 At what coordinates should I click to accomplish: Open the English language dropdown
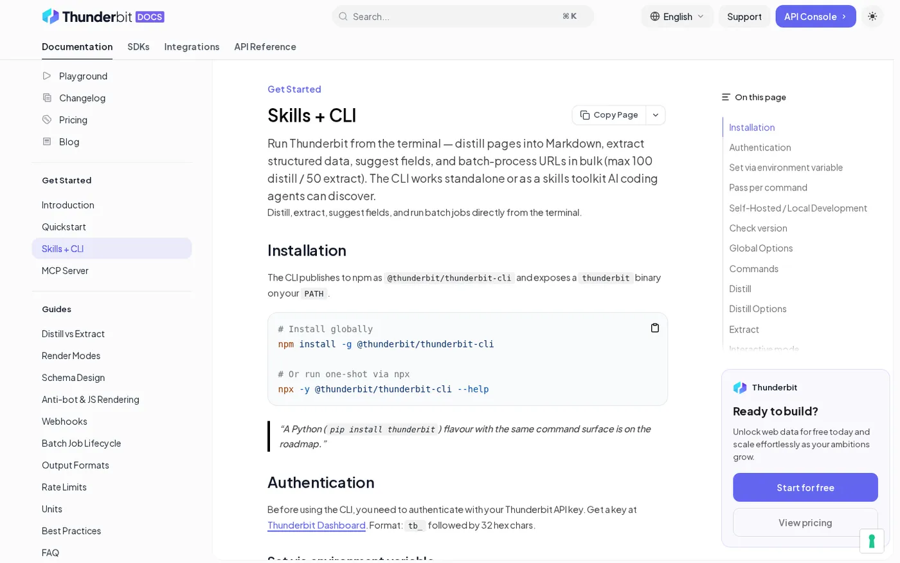pyautogui.click(x=678, y=17)
